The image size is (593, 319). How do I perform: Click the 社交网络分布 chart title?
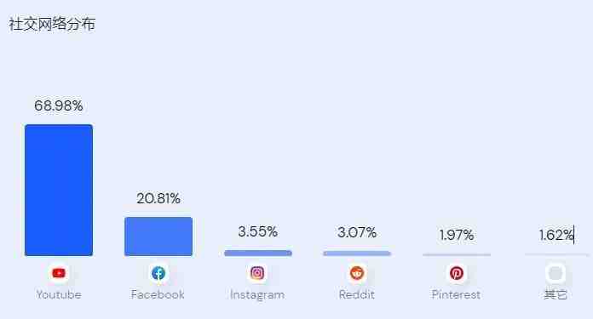[52, 24]
